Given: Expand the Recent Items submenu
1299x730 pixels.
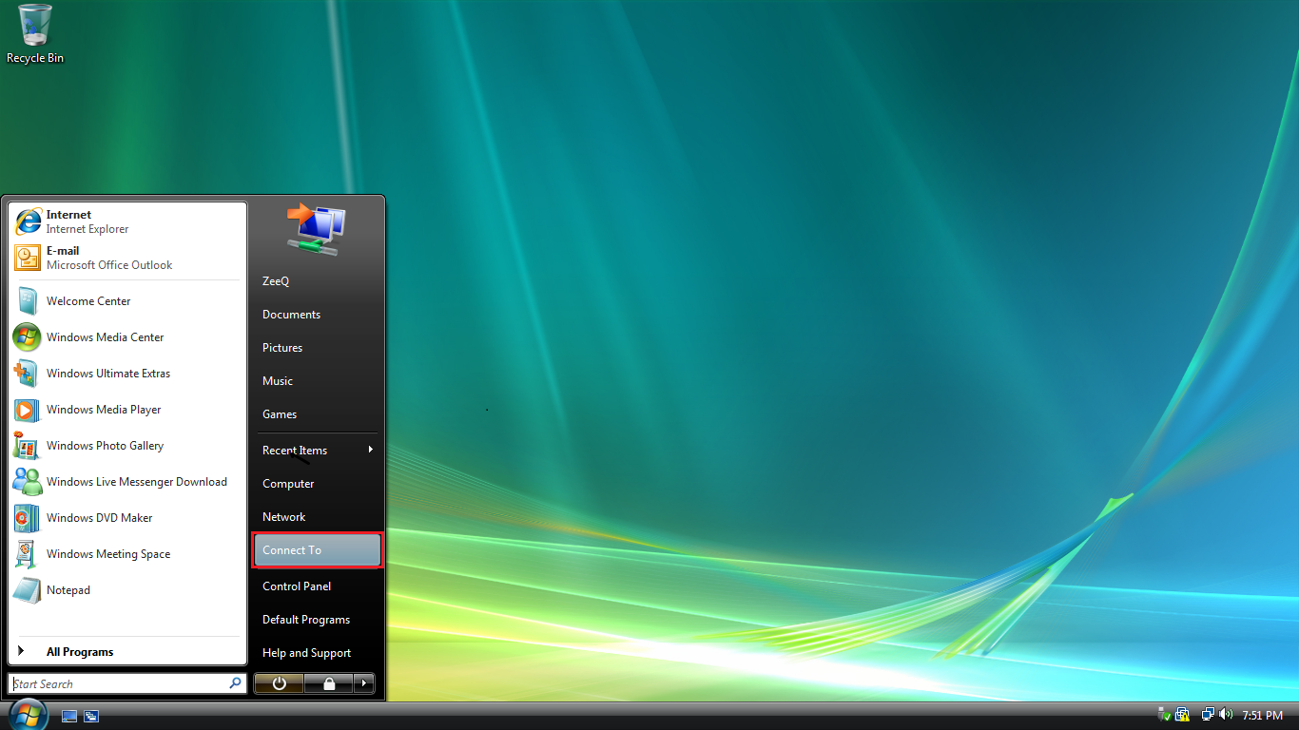Looking at the screenshot, I should click(x=318, y=451).
